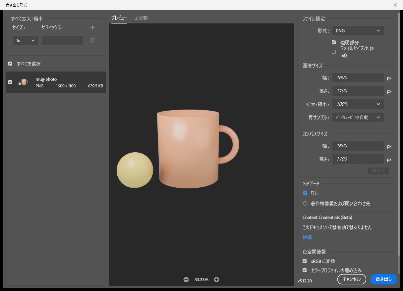Click the mug-photo file name
Image resolution: width=403 pixels, height=291 pixels.
point(46,79)
